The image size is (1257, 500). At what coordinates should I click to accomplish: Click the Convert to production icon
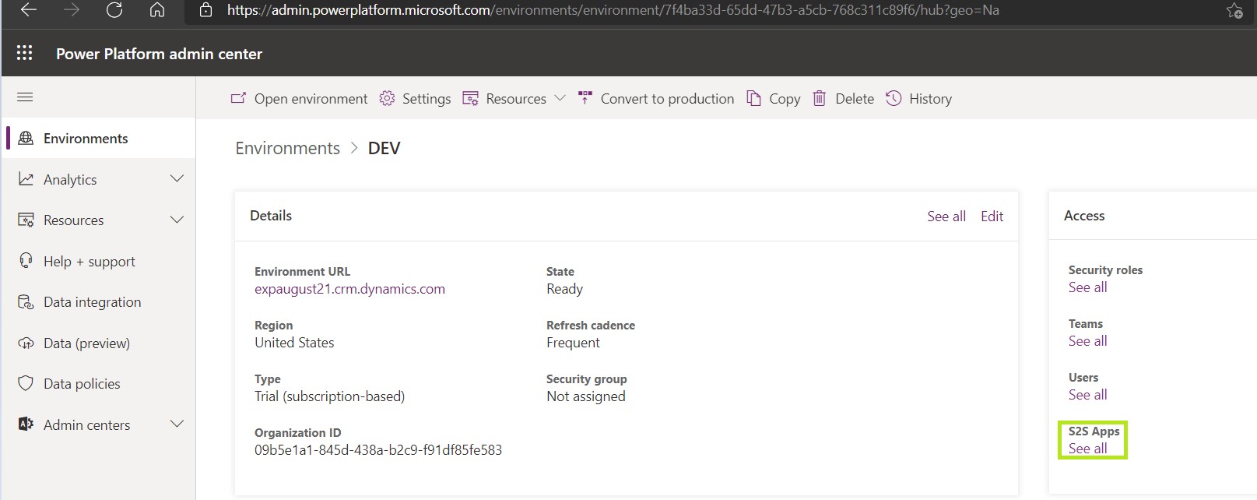click(x=585, y=98)
